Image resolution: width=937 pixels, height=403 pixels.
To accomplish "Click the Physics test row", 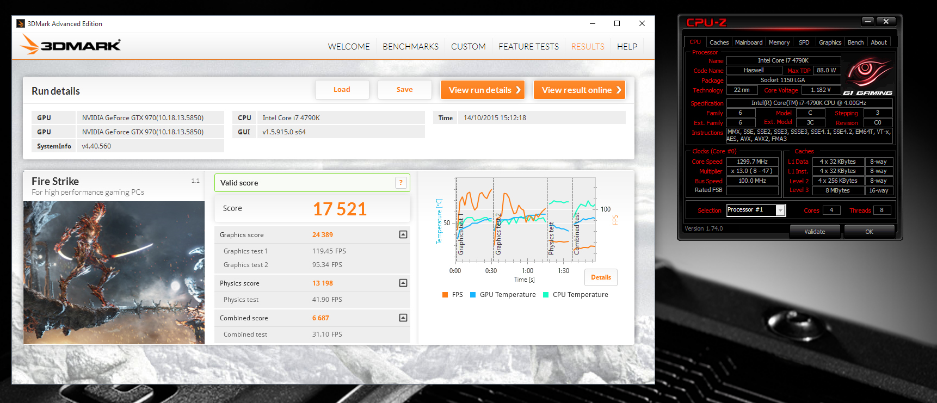I will (x=312, y=300).
